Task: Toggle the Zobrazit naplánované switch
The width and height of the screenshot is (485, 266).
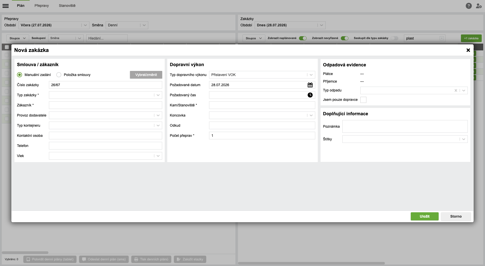Action: pos(303,38)
